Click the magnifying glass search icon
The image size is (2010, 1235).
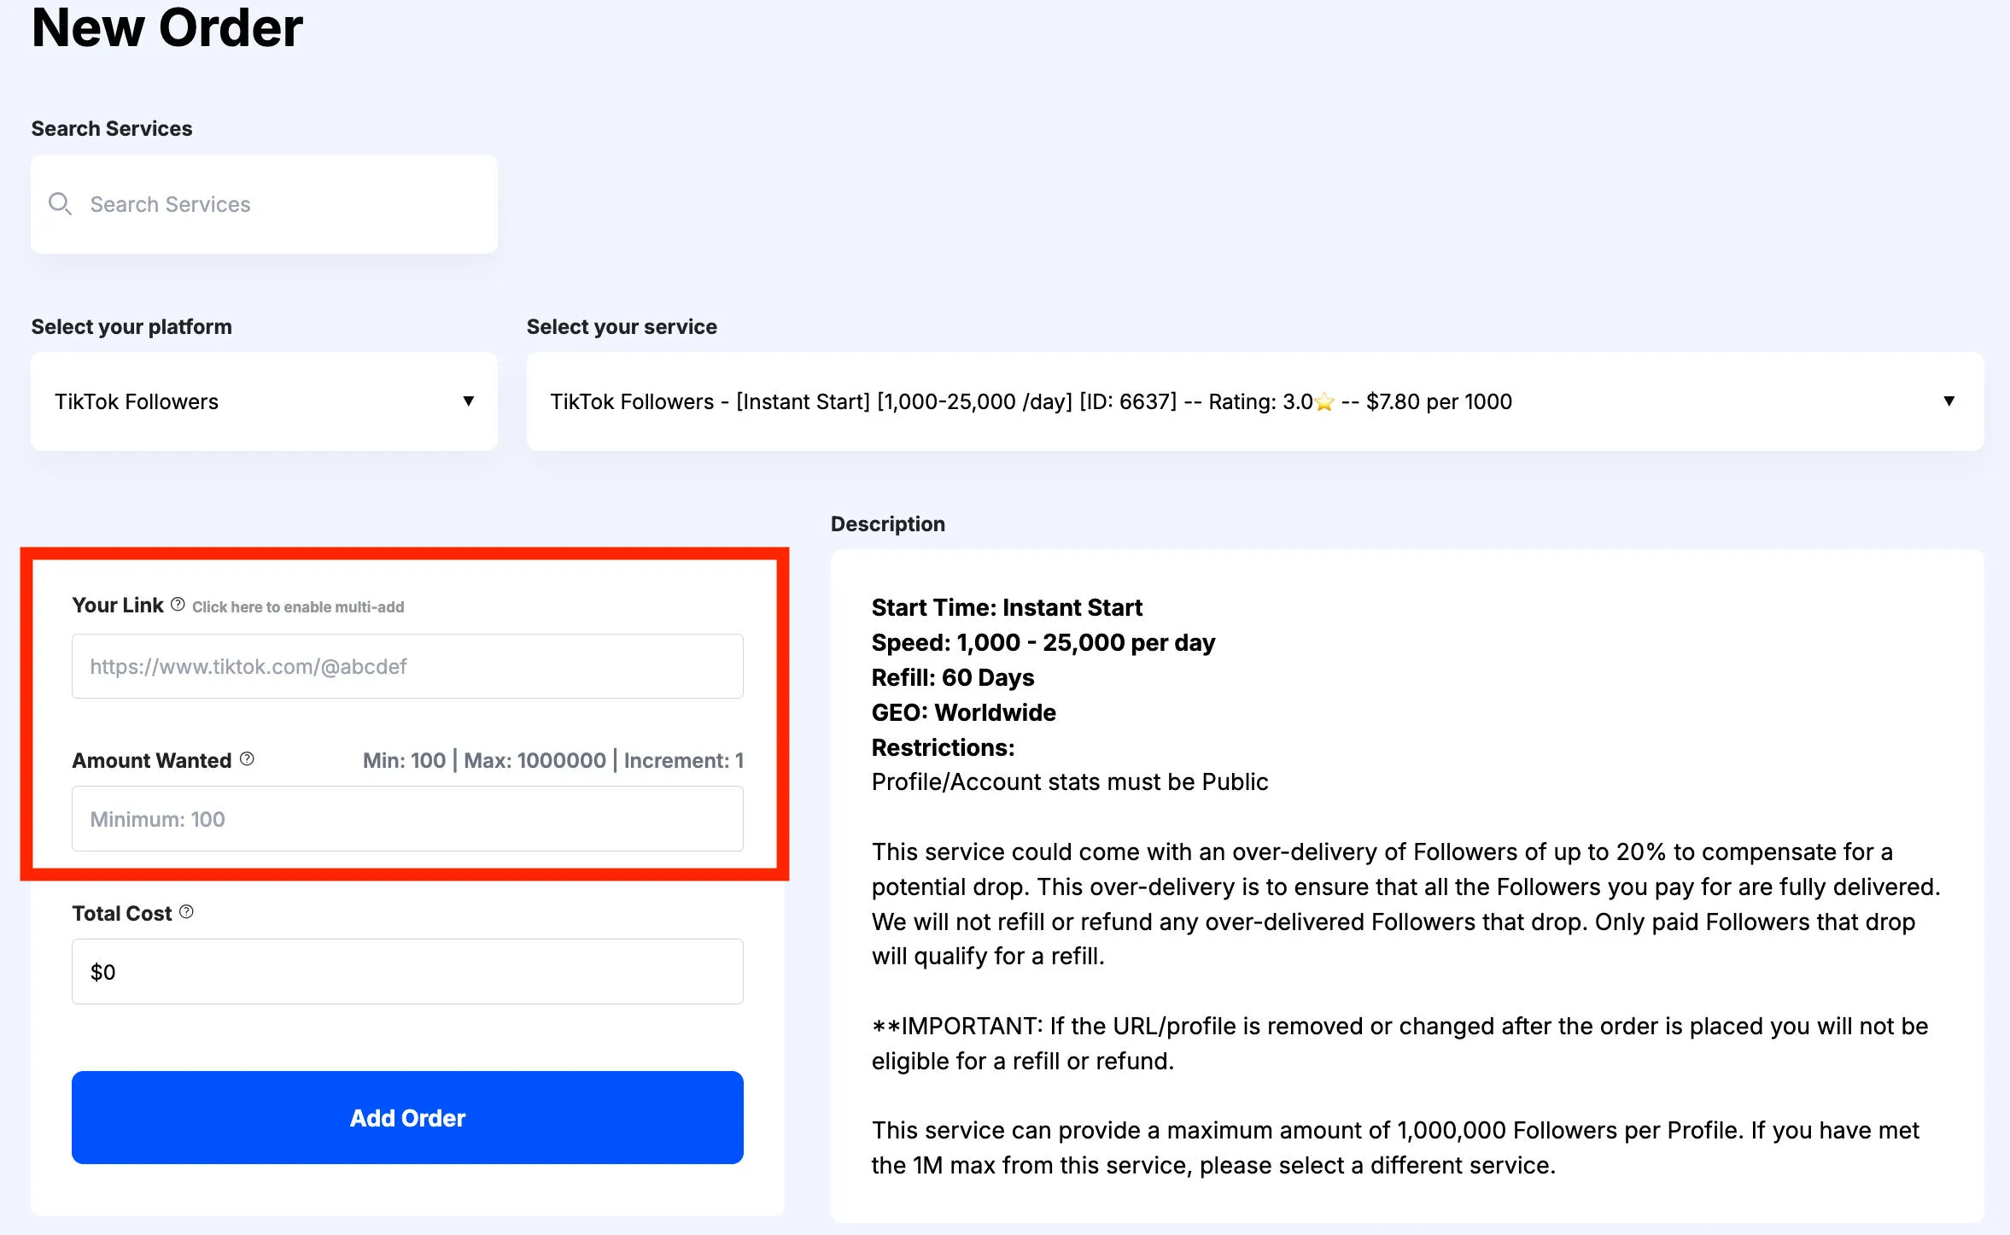[60, 204]
